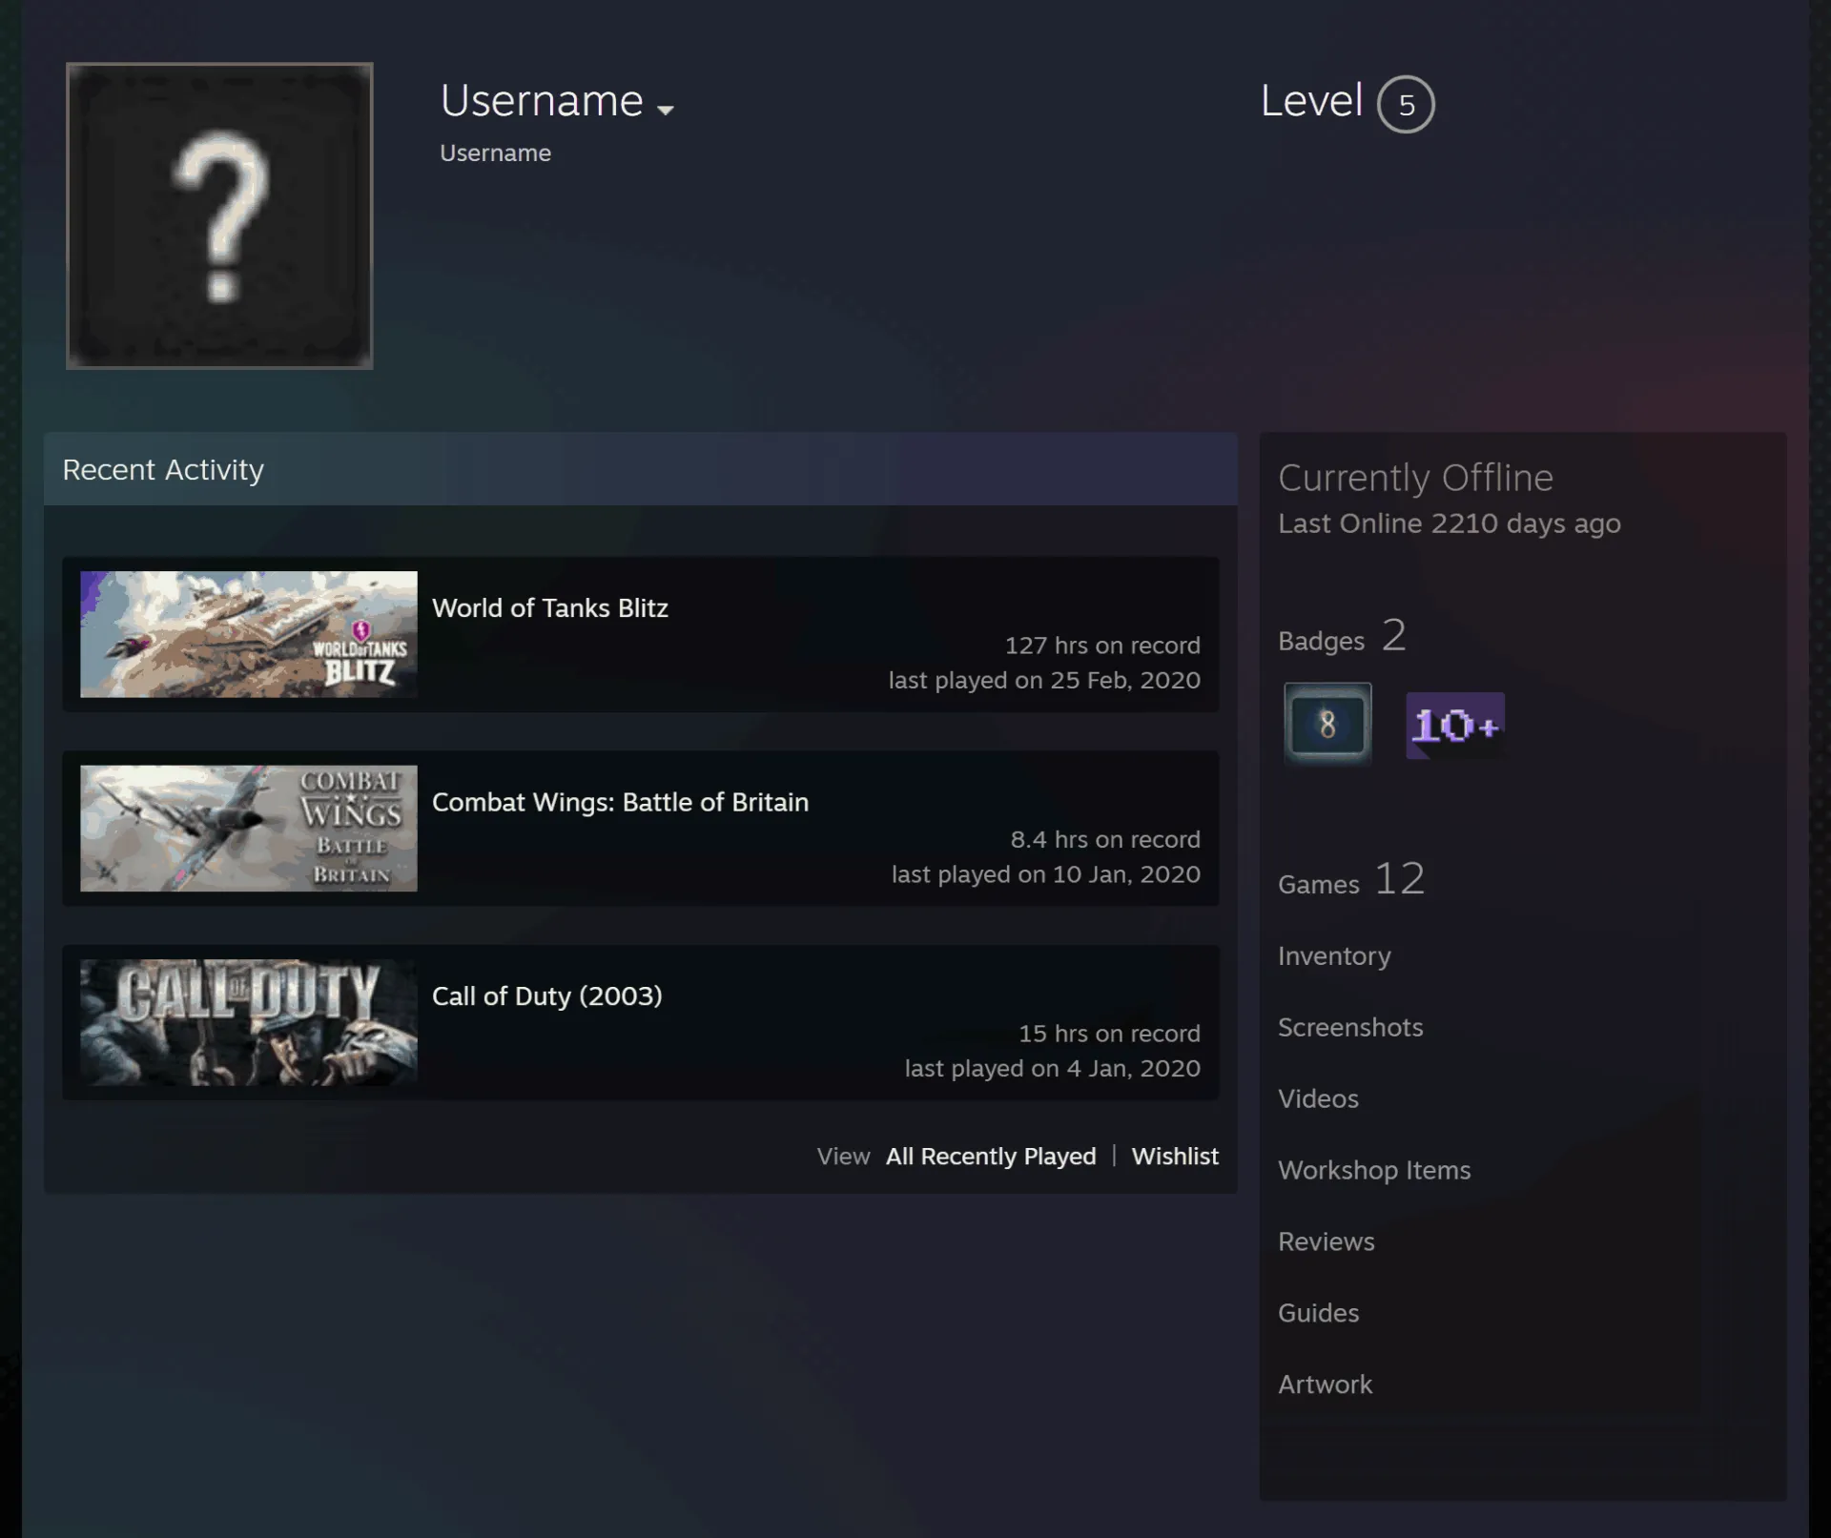Open the Guides section
1831x1538 pixels.
pos(1318,1313)
